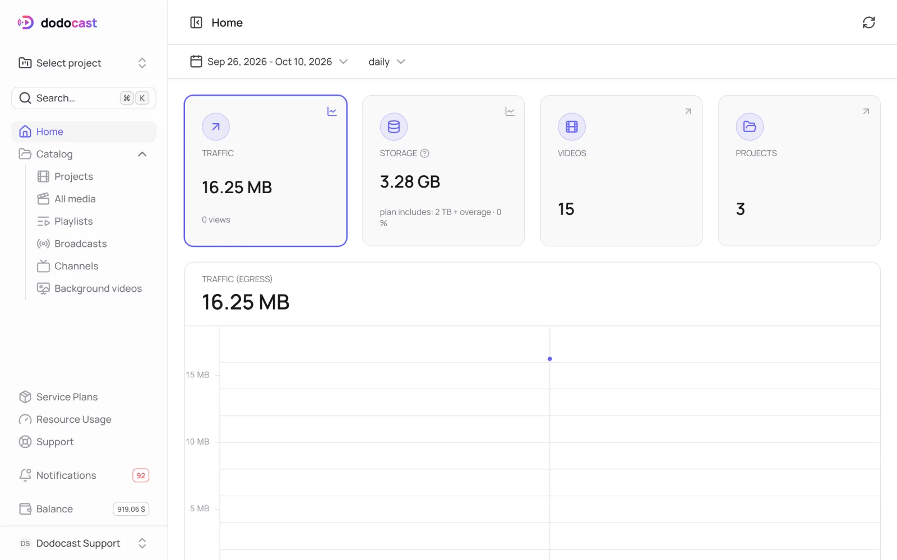
Task: Open Background videos in the sidebar
Action: tap(98, 288)
